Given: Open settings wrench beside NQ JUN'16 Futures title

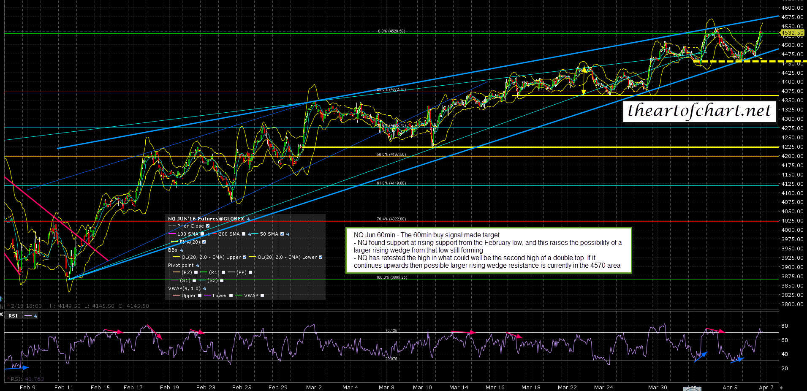Looking at the screenshot, I should coord(248,219).
